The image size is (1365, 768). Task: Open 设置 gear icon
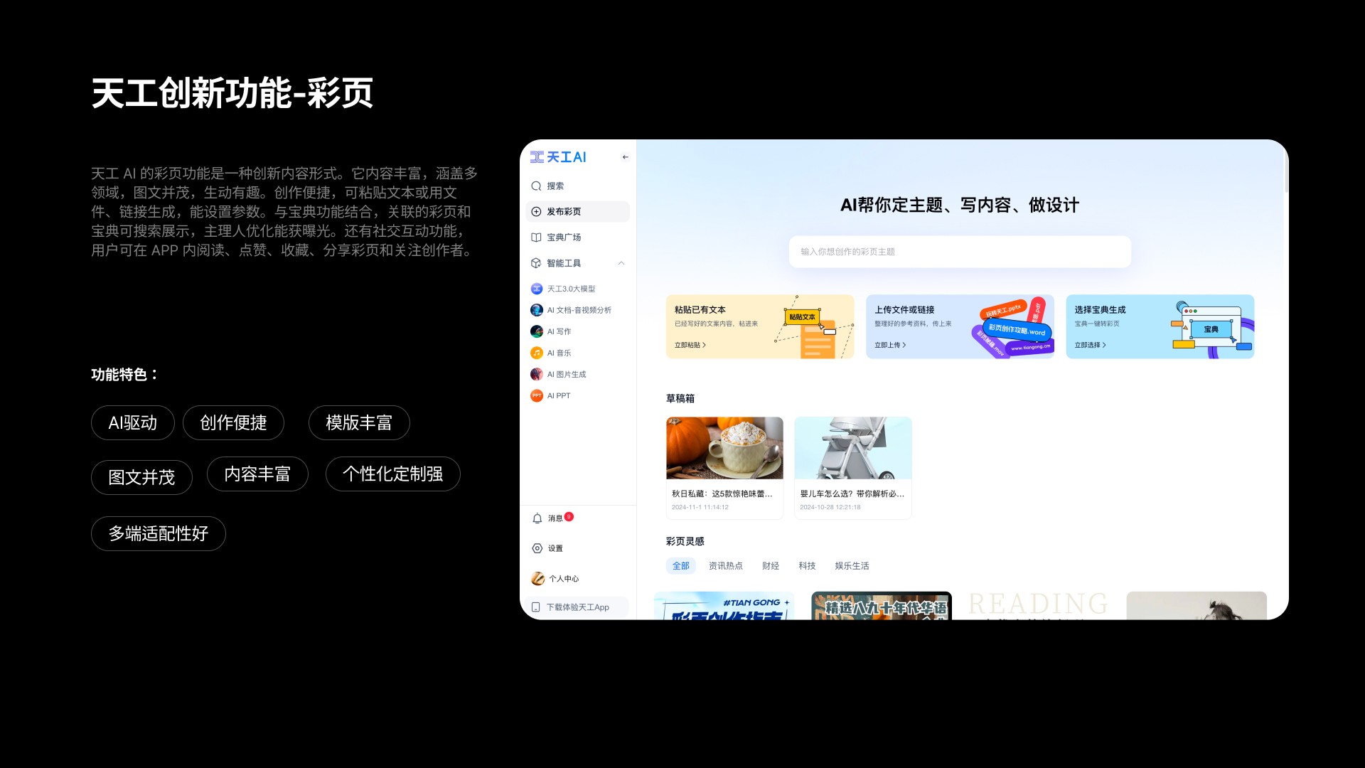(x=537, y=548)
